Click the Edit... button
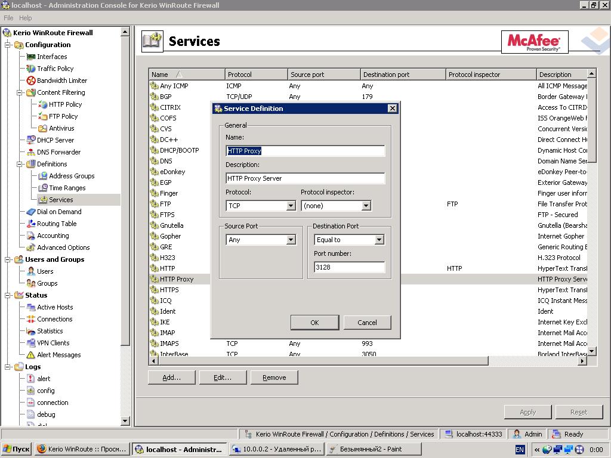This screenshot has height=458, width=611. tap(223, 377)
